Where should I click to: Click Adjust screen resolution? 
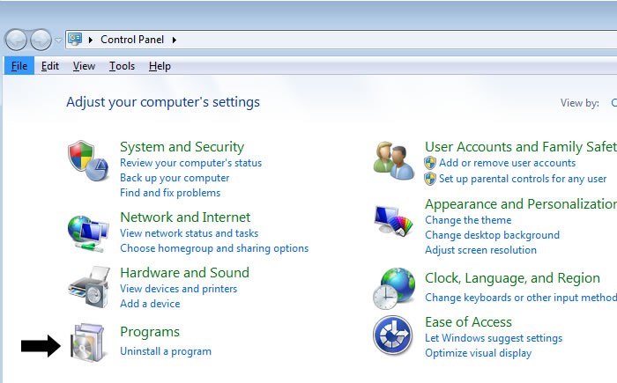click(481, 250)
